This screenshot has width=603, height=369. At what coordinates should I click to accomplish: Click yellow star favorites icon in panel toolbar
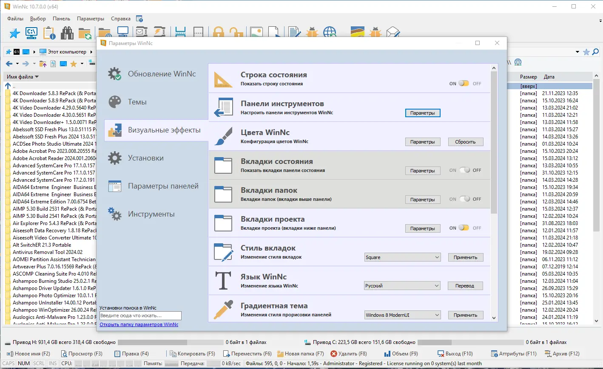click(x=73, y=64)
